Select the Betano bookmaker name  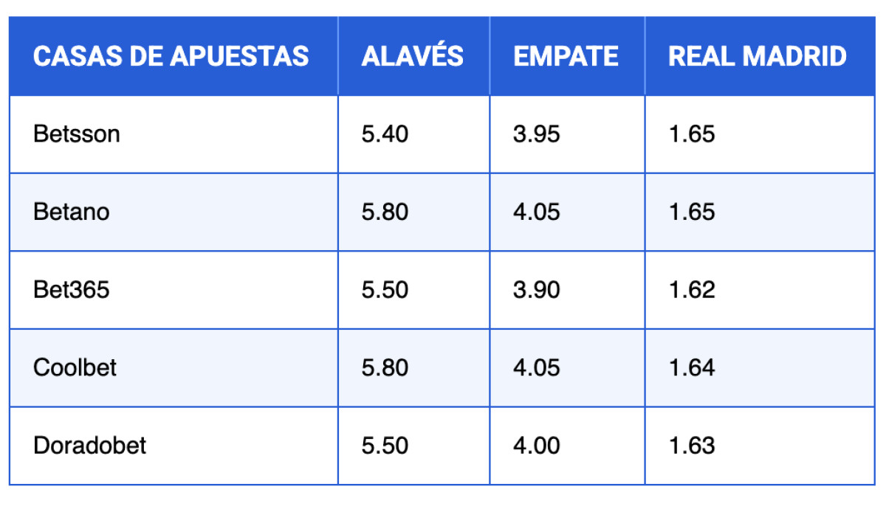pos(72,212)
